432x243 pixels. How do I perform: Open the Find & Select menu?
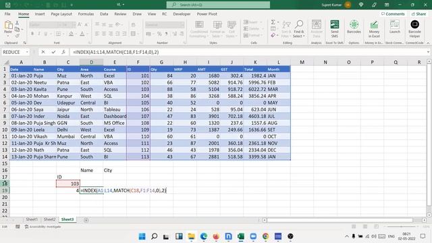(298, 29)
